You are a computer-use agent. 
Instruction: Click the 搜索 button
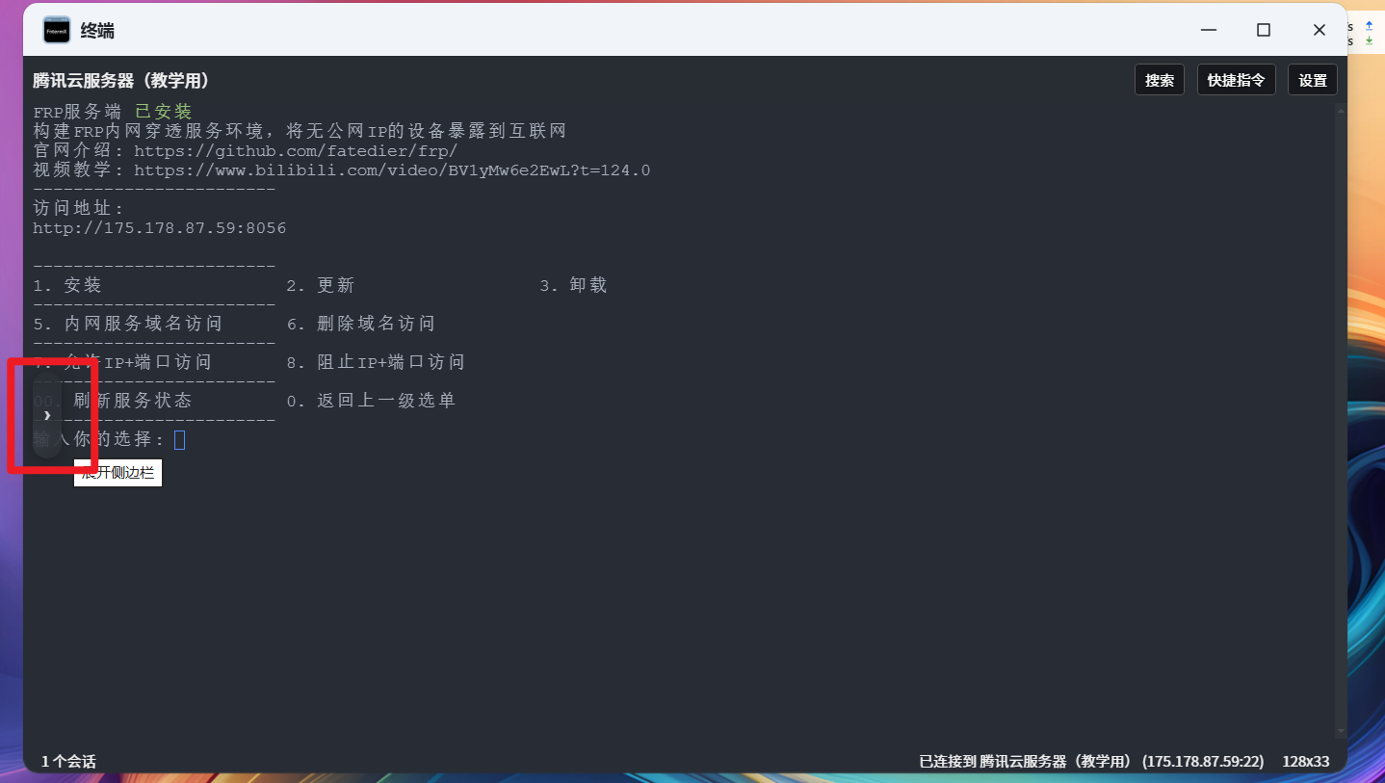(1159, 80)
